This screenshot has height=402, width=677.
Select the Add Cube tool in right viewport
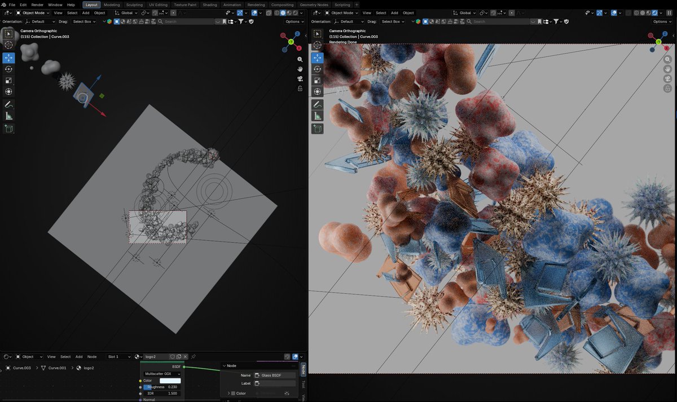pyautogui.click(x=317, y=129)
